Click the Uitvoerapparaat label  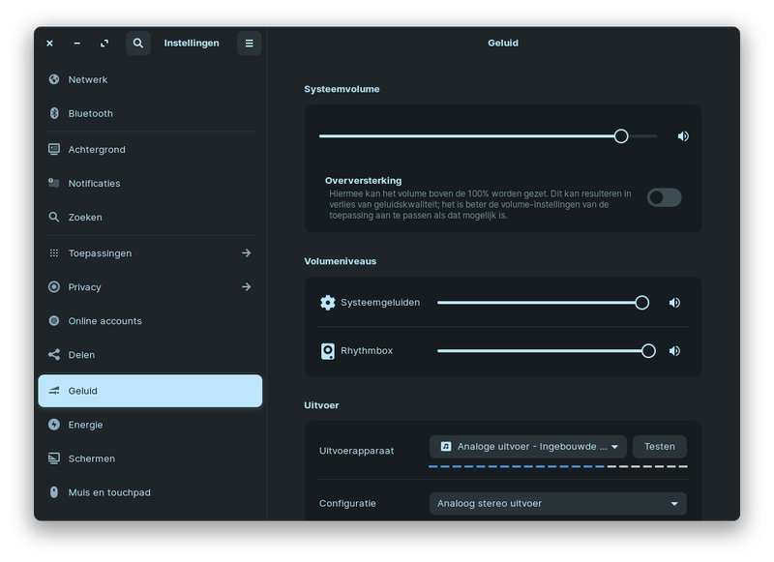click(x=356, y=451)
